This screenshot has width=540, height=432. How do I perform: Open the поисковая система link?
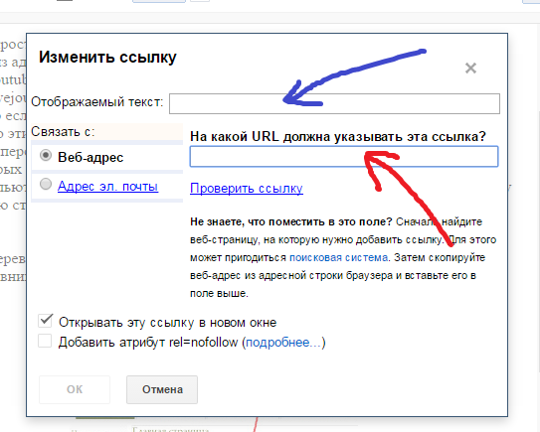(339, 257)
